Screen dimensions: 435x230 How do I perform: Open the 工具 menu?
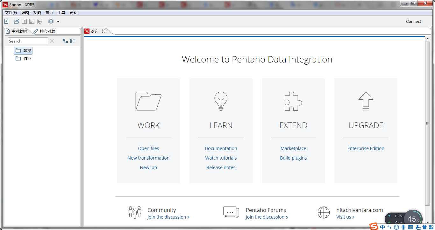click(x=61, y=13)
